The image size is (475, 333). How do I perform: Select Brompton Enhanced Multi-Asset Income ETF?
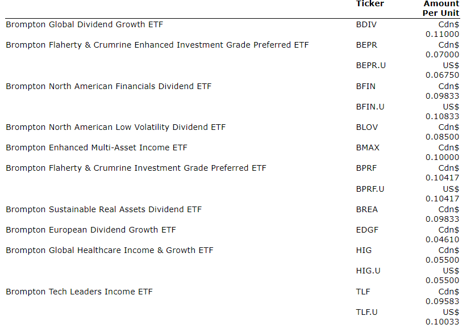point(97,147)
